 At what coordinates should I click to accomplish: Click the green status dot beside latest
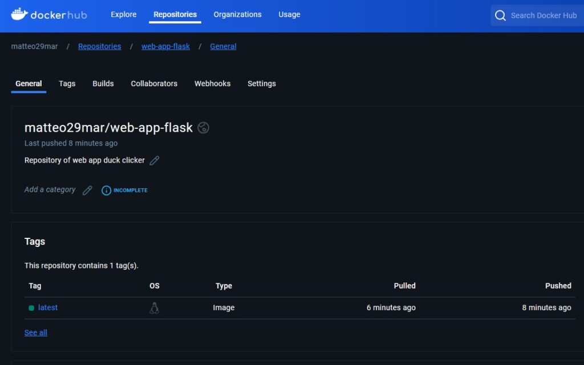tap(31, 308)
